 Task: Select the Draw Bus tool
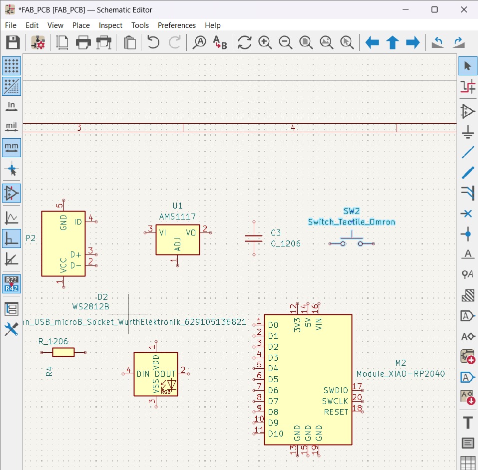[468, 173]
